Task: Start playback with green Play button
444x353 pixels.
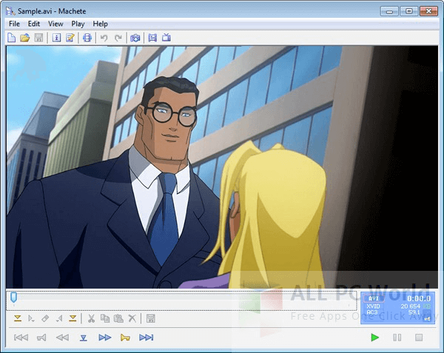Action: tap(375, 337)
